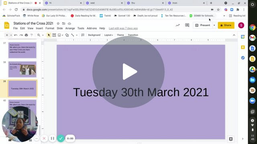The image size is (257, 144).
Task: Open the Google Keep sidebar icon
Action: pyautogui.click(x=243, y=47)
